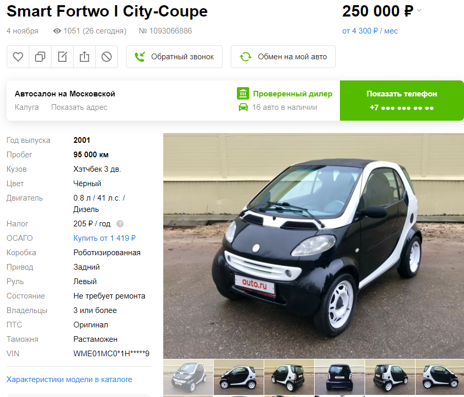464x397 pixels.
Task: Share this listing via share icon
Action: click(x=84, y=57)
